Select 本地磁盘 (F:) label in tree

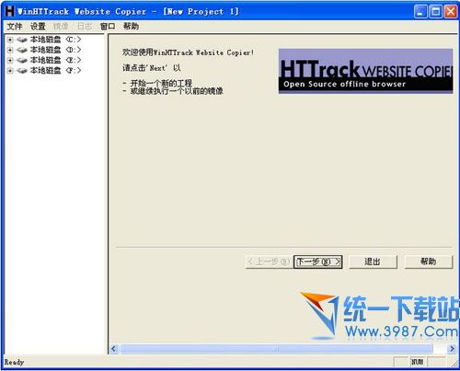pyautogui.click(x=55, y=71)
